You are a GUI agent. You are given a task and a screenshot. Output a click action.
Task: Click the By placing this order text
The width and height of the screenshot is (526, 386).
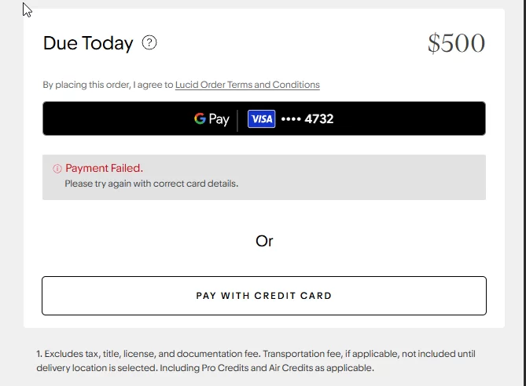coord(108,85)
